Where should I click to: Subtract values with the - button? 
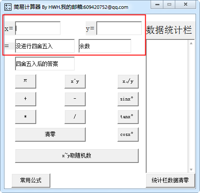tap(75, 99)
